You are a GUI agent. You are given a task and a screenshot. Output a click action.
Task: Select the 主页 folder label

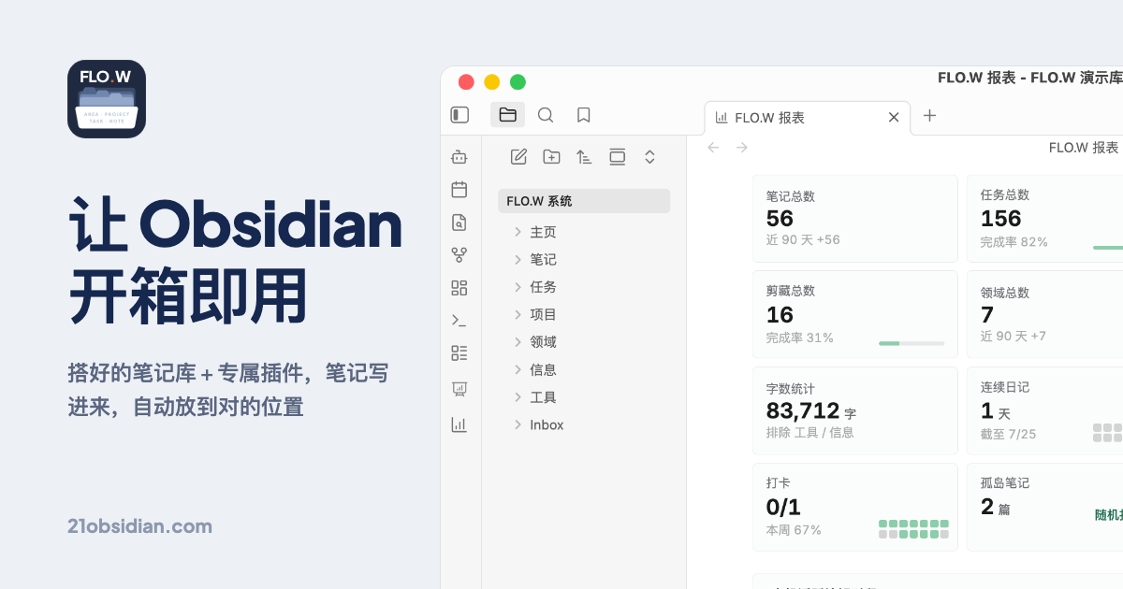click(543, 232)
